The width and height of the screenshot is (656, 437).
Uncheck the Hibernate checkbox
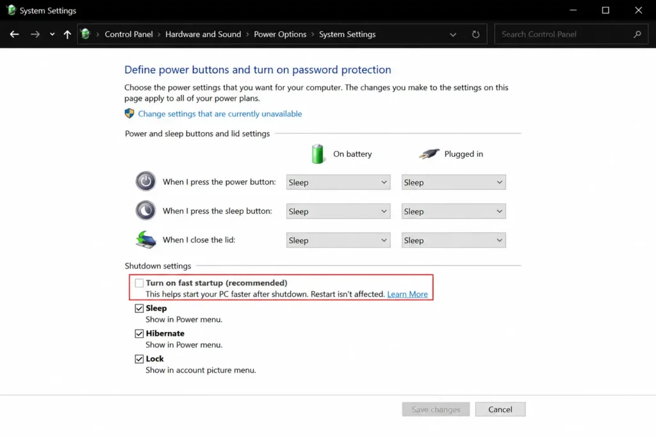(x=139, y=333)
